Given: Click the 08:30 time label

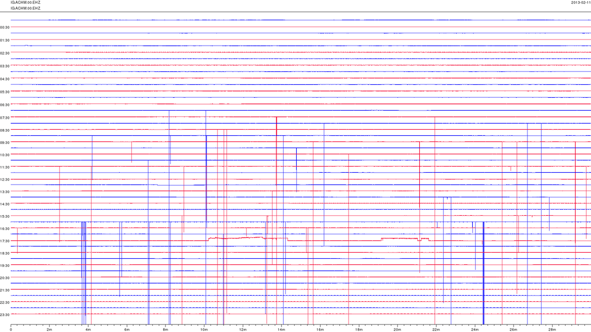Looking at the screenshot, I should (4, 130).
